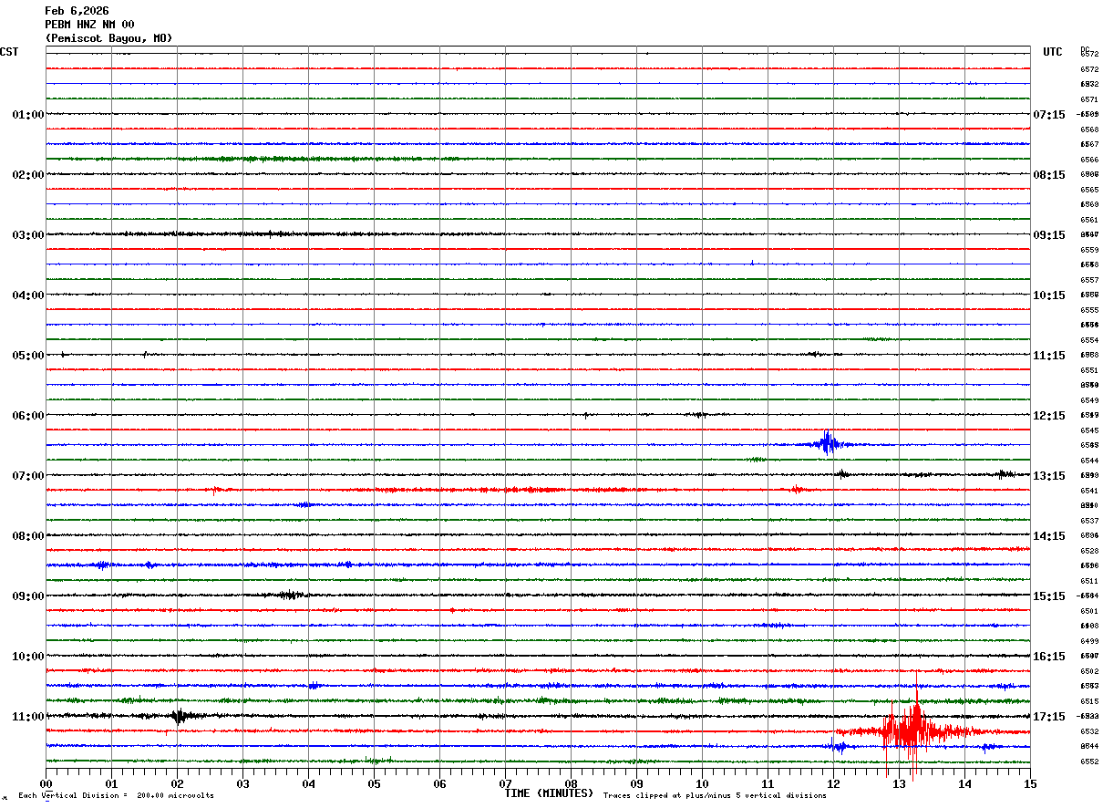1103x808 pixels.
Task: Click the 05:00 CST row label
Action: (28, 356)
